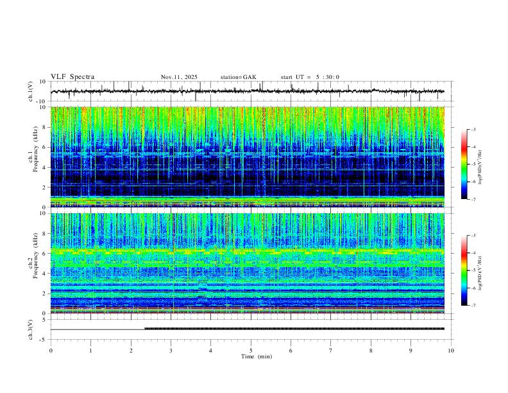
Task: Click the 'VLF Spectra' title text
Action: (x=72, y=77)
